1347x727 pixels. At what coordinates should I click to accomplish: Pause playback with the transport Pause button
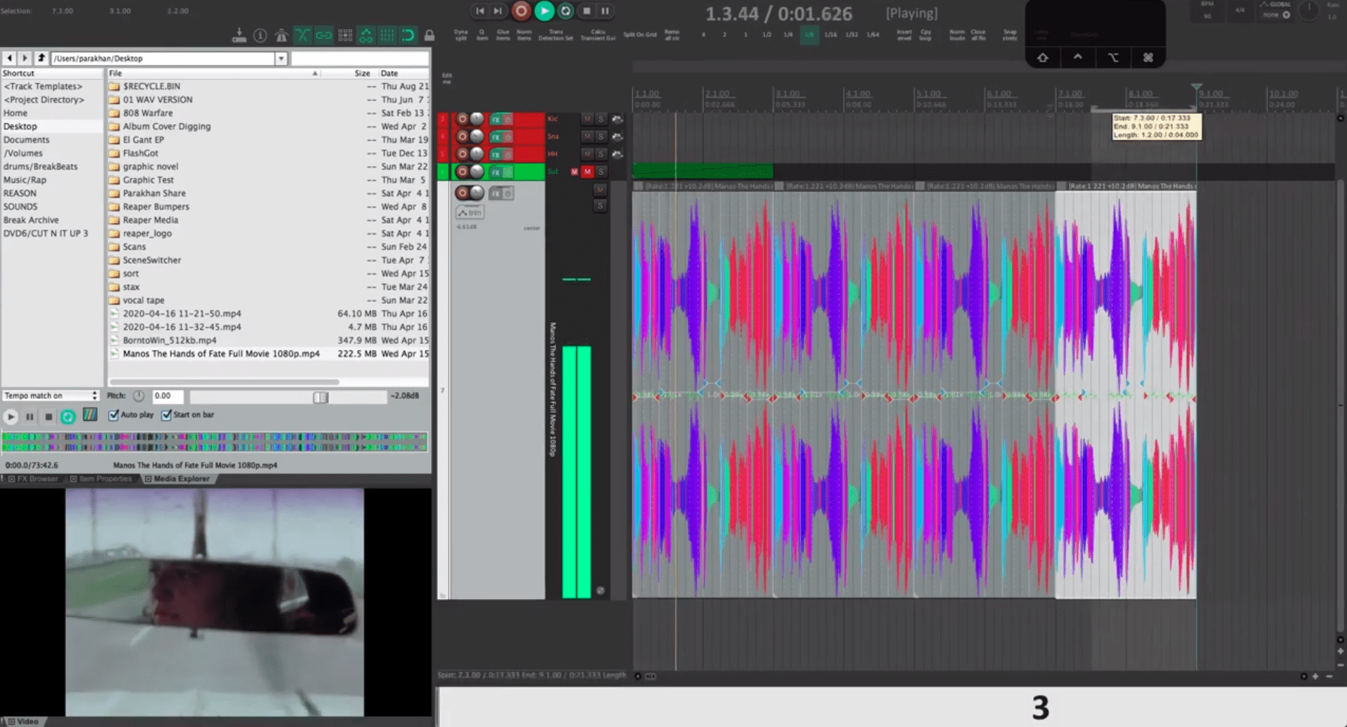point(605,11)
